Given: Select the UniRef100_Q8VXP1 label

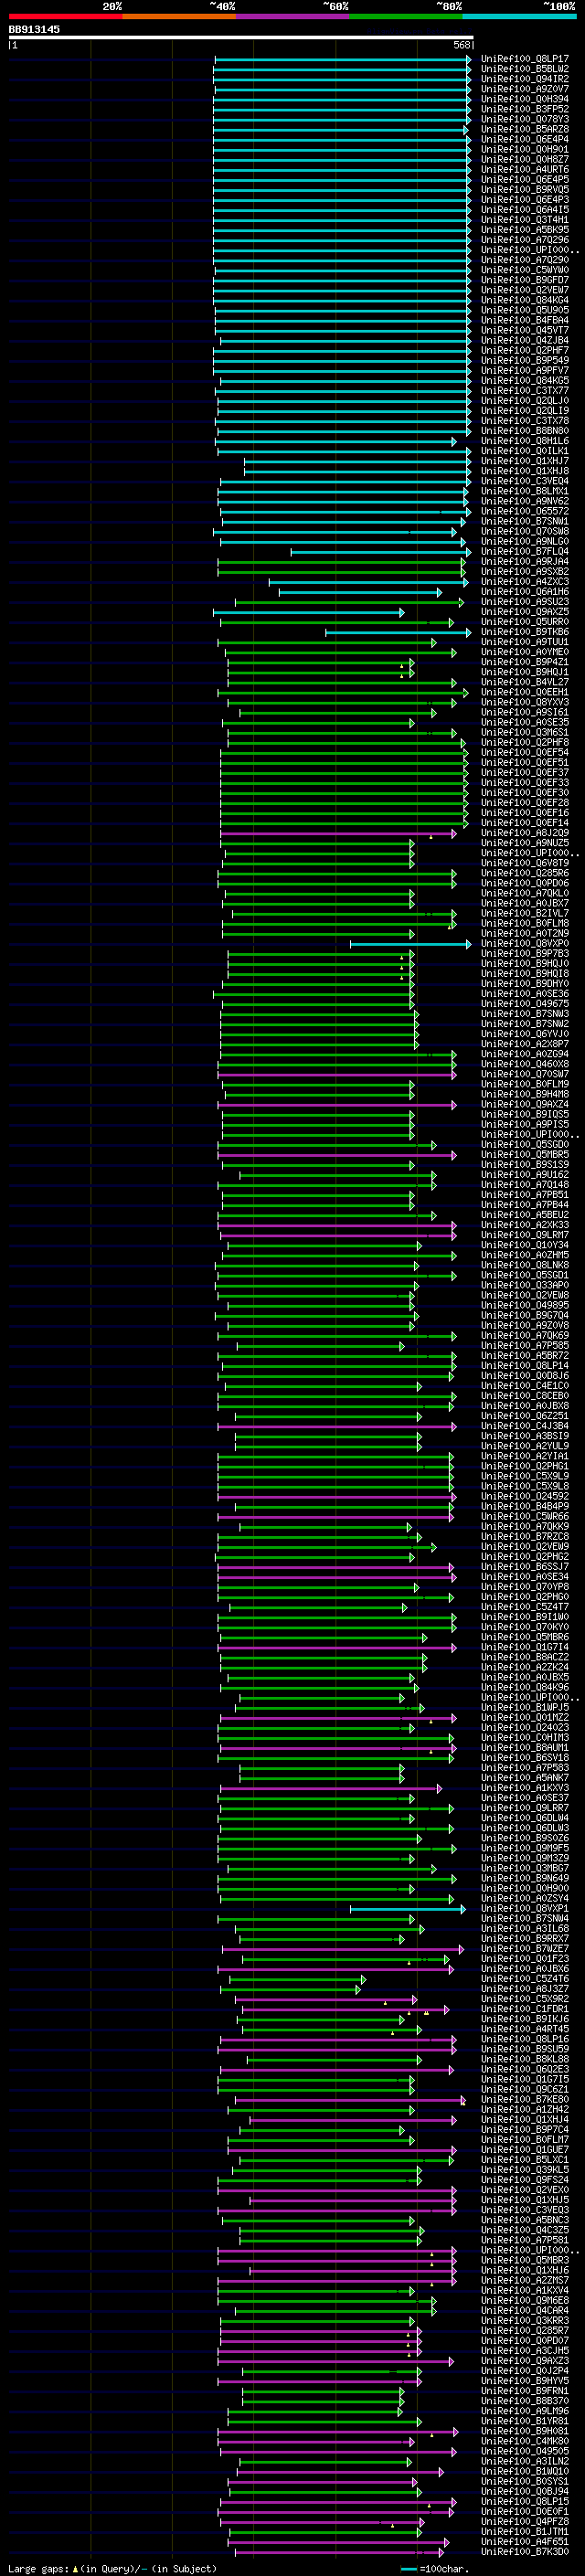Looking at the screenshot, I should point(524,1908).
